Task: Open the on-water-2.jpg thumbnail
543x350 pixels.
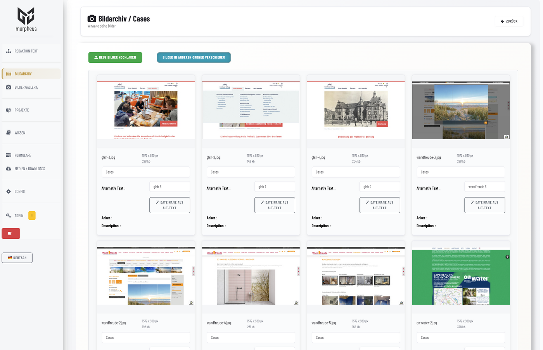Action: [x=461, y=276]
